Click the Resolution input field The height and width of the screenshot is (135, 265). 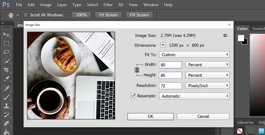pos(170,85)
